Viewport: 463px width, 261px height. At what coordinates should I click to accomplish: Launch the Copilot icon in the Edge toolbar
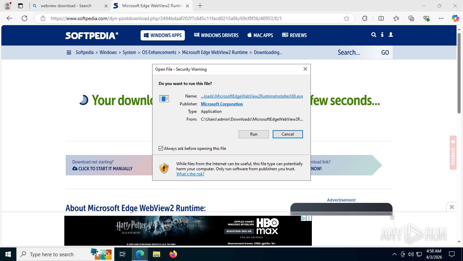455,18
